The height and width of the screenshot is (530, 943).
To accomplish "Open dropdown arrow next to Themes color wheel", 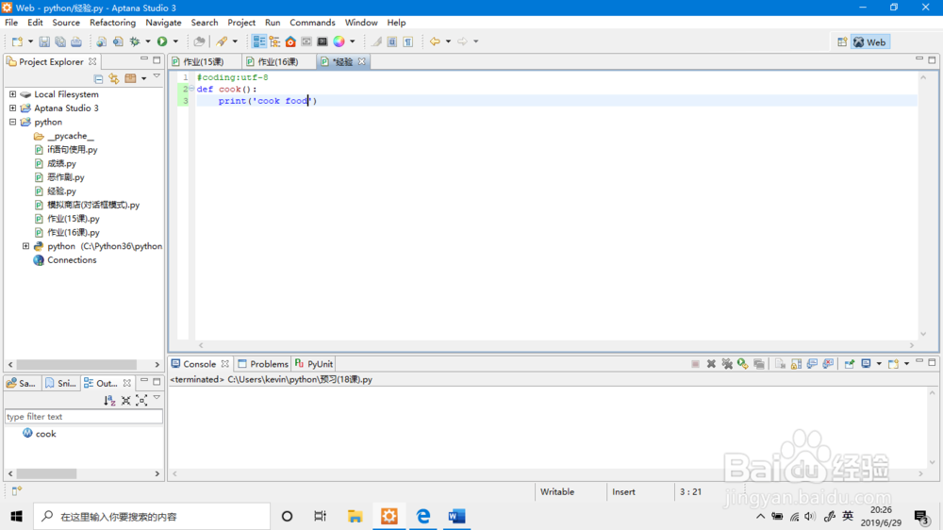I will (x=353, y=41).
